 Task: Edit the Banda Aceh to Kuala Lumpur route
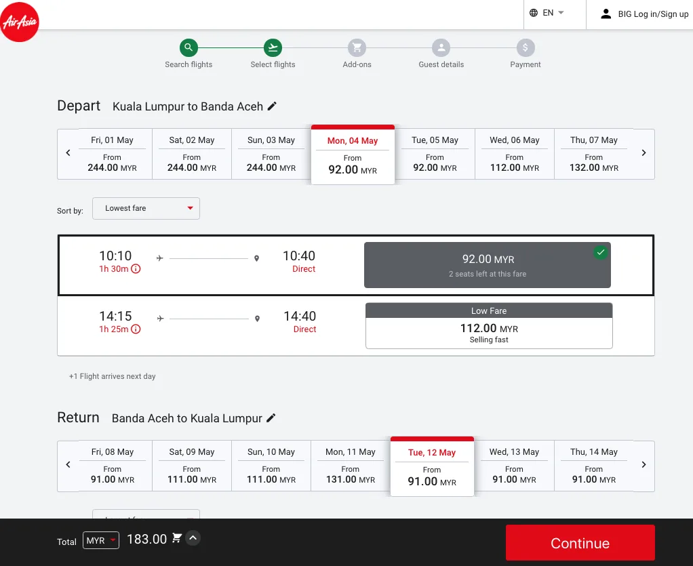(271, 418)
